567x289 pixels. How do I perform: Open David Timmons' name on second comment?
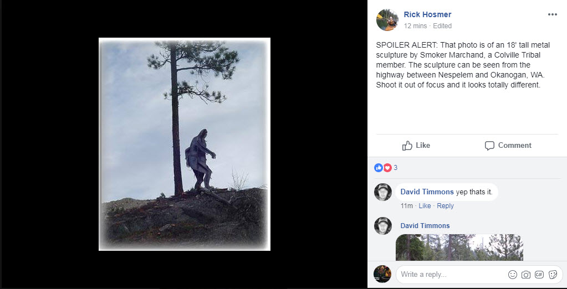point(425,226)
